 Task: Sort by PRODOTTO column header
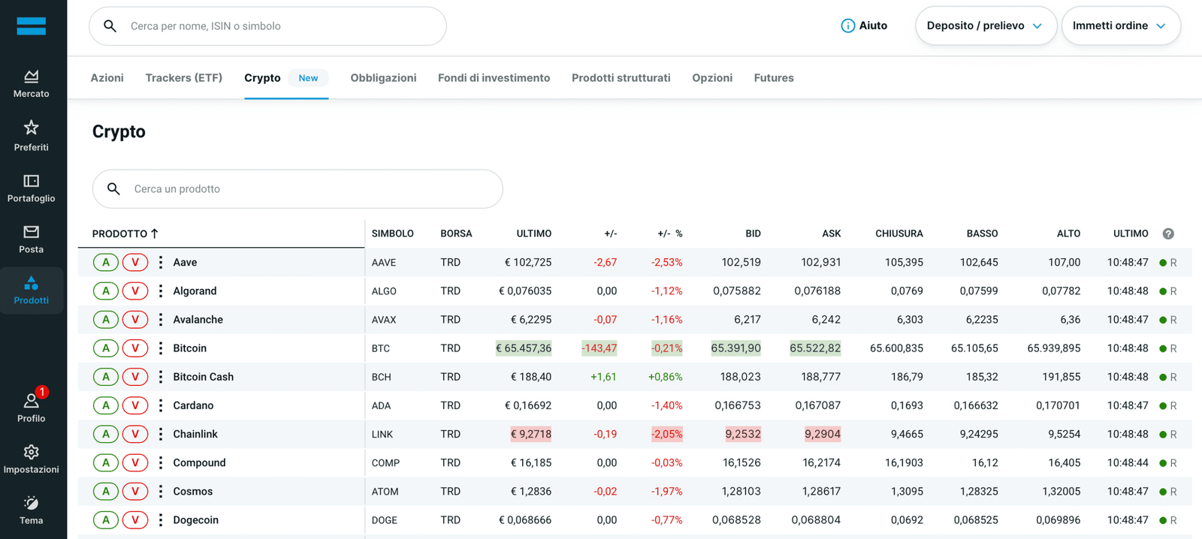pyautogui.click(x=125, y=233)
